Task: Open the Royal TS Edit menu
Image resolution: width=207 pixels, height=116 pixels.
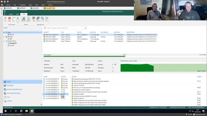Action: tap(15, 5)
